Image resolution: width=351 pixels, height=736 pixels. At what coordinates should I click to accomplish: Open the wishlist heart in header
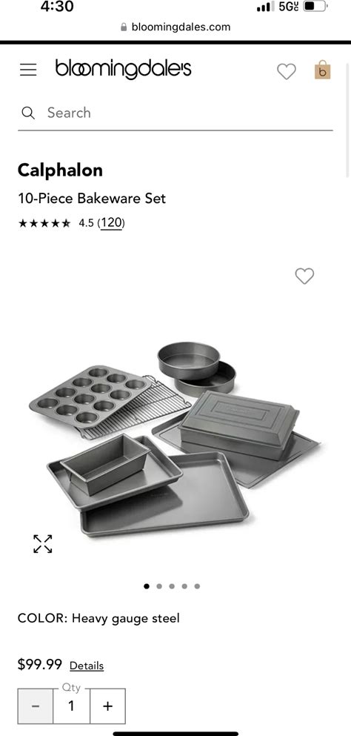(x=287, y=71)
